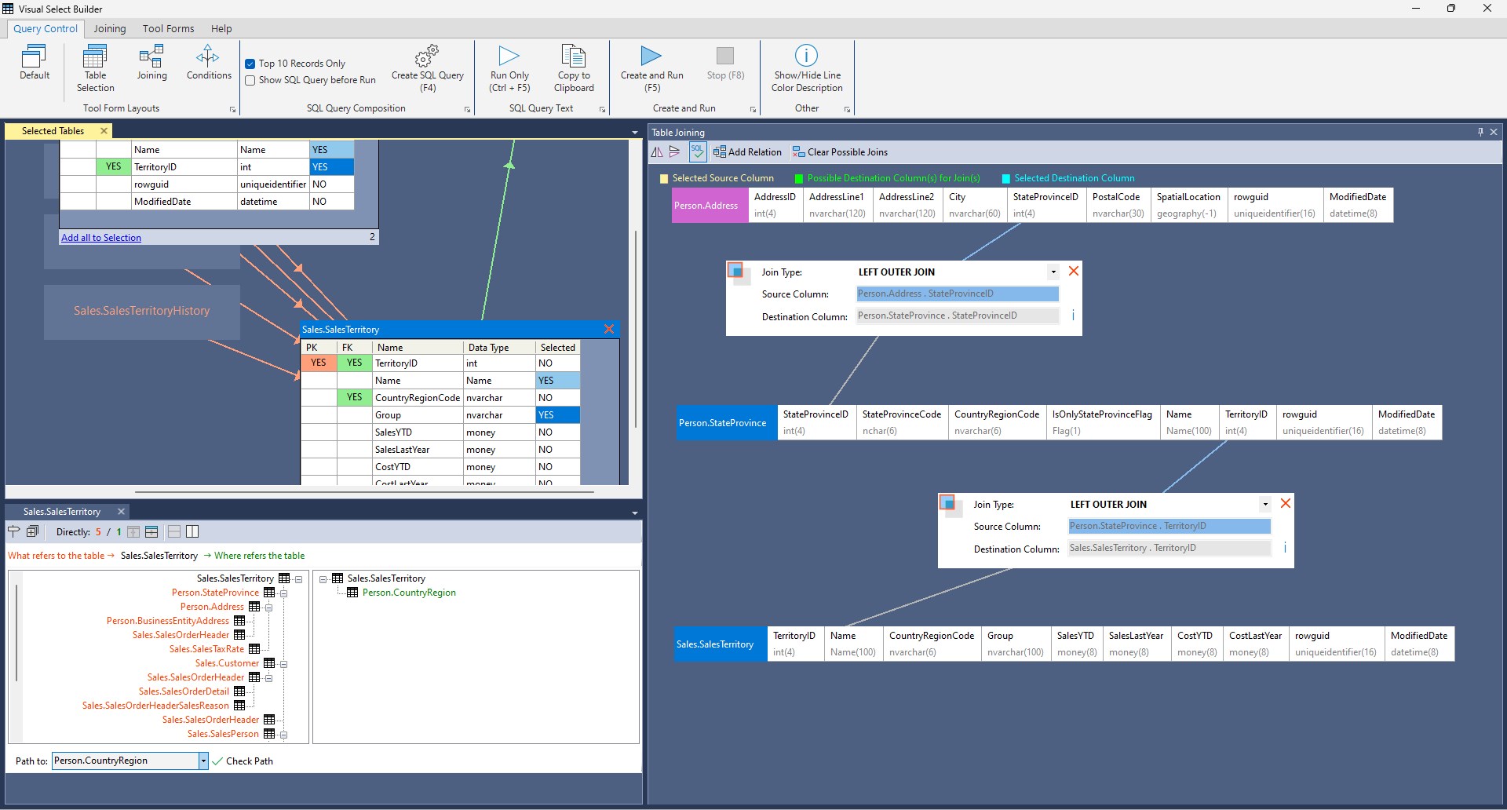Click info icon beside Sales.SalesTerritory.TerritoryID destination

coord(1285,548)
